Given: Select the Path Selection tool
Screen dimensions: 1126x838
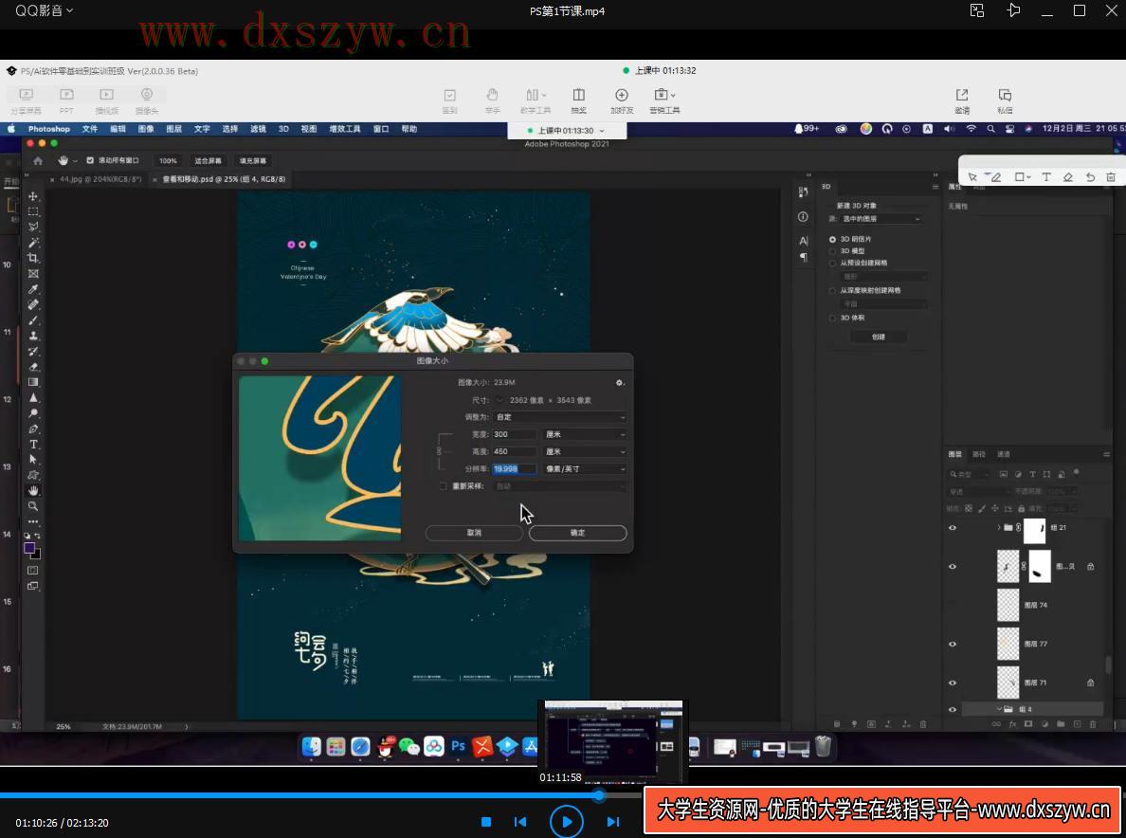Looking at the screenshot, I should tap(33, 460).
